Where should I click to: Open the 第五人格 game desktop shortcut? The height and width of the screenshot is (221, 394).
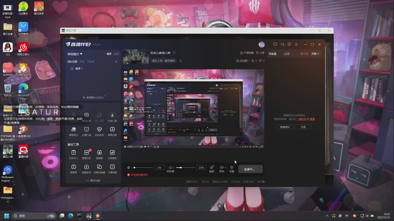(x=8, y=151)
